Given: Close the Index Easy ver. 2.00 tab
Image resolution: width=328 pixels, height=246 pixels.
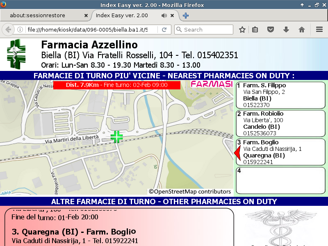Looking at the screenshot, I should point(173,16).
